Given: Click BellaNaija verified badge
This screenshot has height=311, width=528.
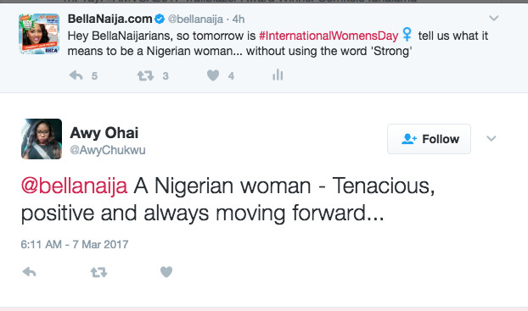Looking at the screenshot, I should click(x=160, y=19).
